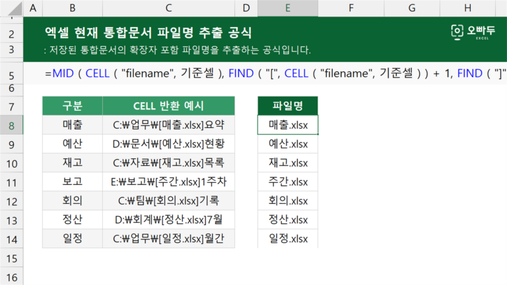The image size is (507, 285).
Task: Select result cell 예산.xlsx
Action: 288,144
